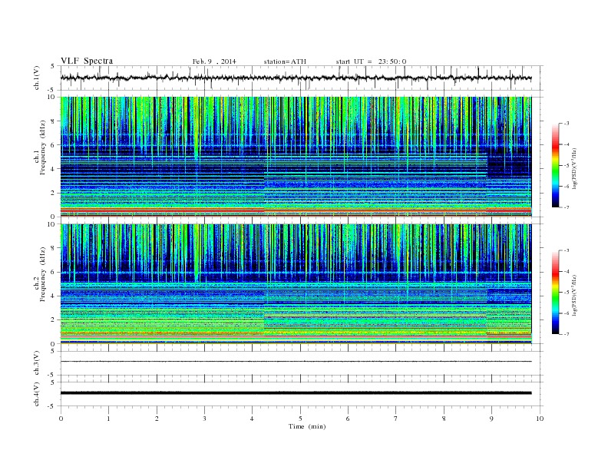The image size is (608, 470).
Task: Click the 'ch.1(V)' waveform axis label
Action: pyautogui.click(x=37, y=78)
